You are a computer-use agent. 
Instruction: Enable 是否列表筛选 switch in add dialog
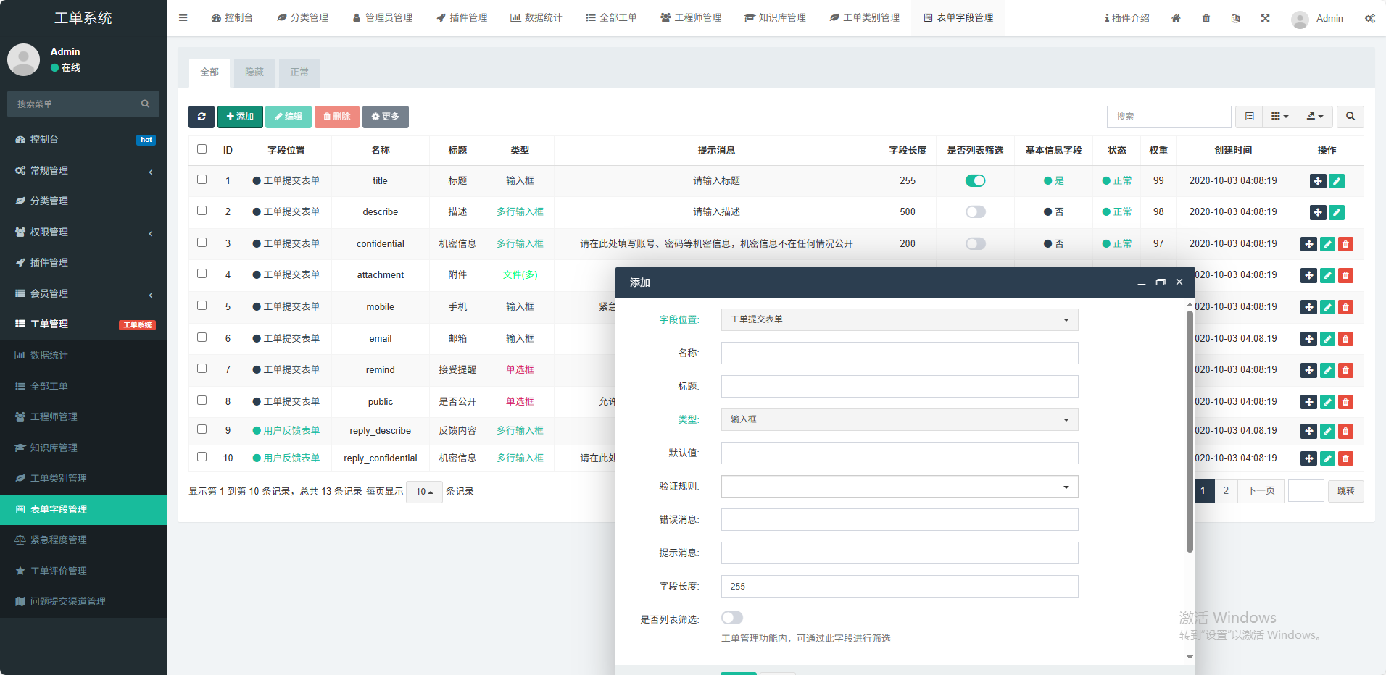tap(732, 618)
